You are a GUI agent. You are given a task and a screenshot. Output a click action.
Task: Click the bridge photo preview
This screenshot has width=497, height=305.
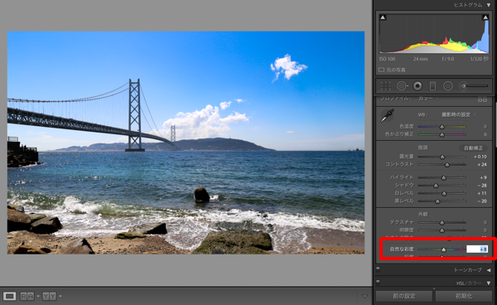coord(186,143)
